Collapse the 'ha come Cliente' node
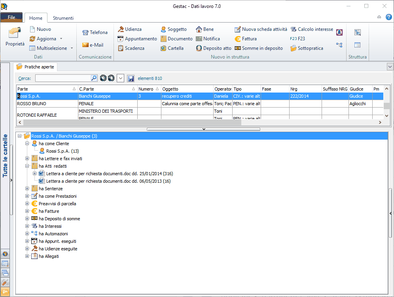The height and width of the screenshot is (297, 394). click(27, 144)
